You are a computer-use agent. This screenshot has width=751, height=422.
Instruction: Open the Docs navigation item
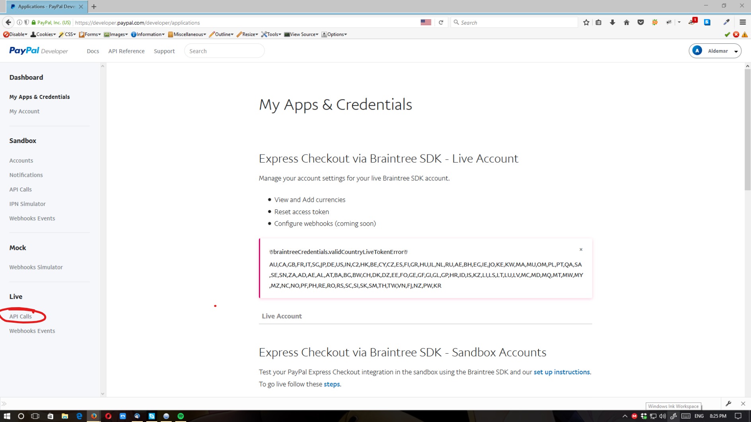[x=93, y=51]
